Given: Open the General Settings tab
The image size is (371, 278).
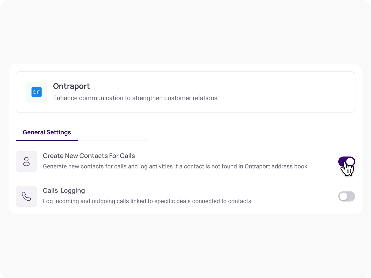Looking at the screenshot, I should point(47,132).
